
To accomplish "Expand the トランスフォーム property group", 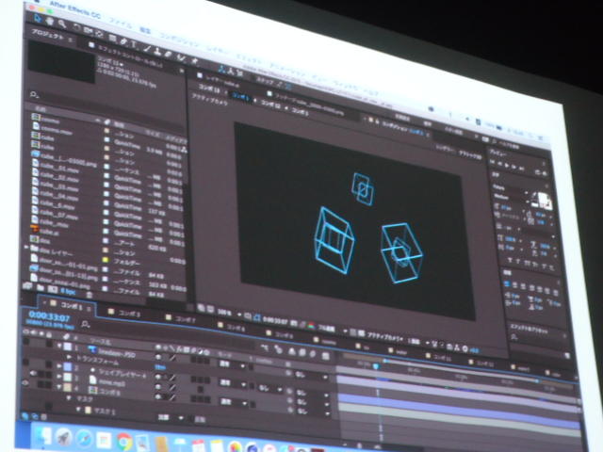I will [70, 357].
